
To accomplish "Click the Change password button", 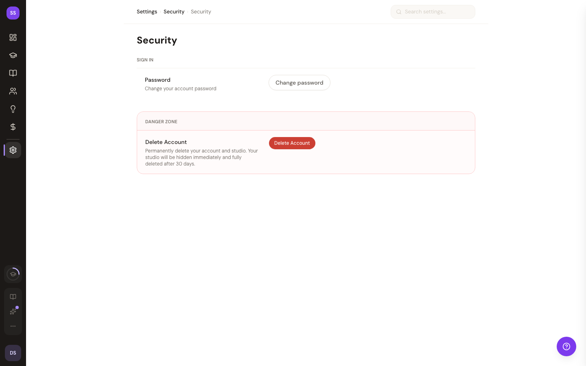I will click(x=300, y=83).
